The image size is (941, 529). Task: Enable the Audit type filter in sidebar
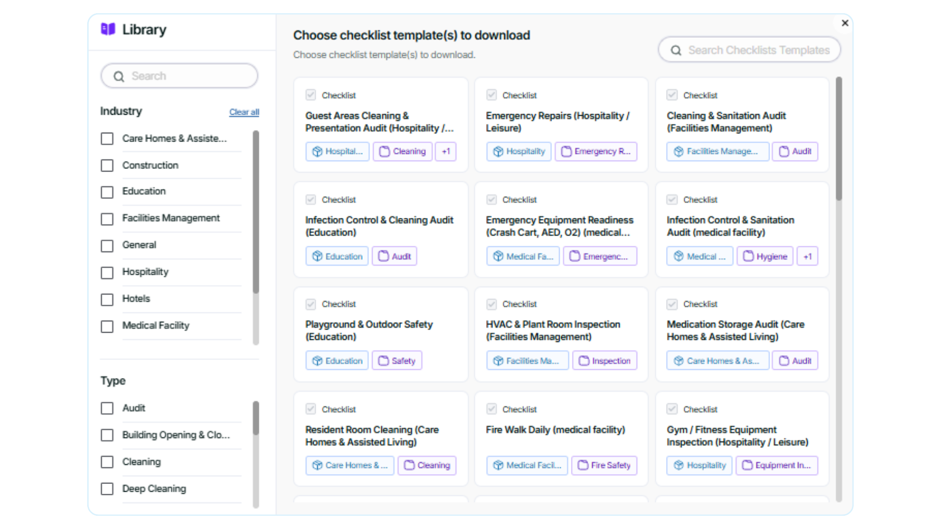pyautogui.click(x=107, y=409)
